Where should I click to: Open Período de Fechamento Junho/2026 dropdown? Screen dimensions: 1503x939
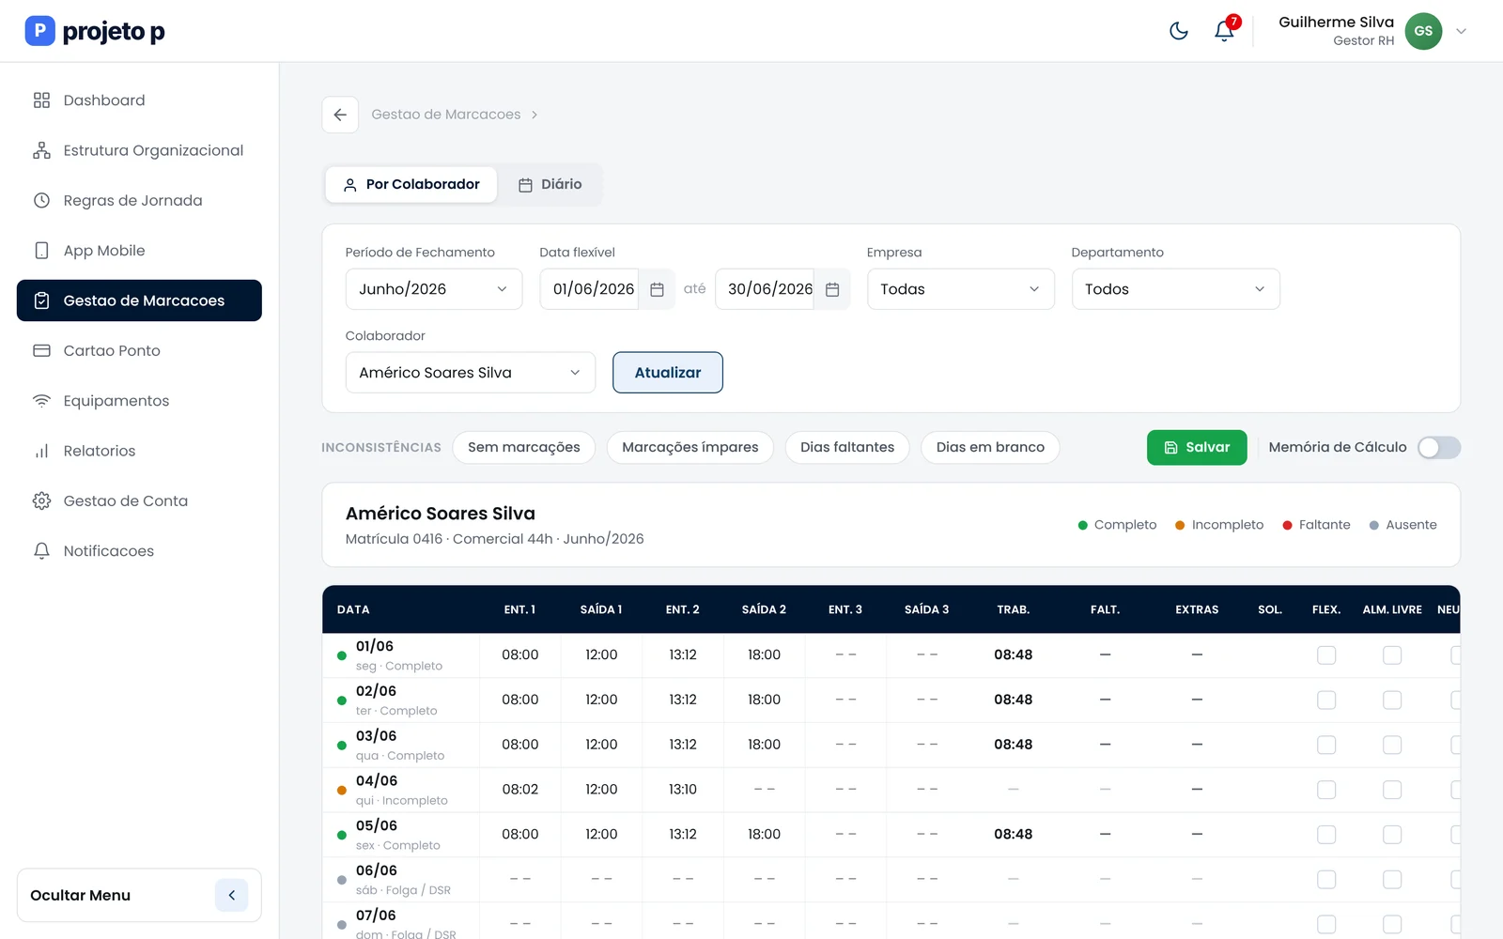433,289
